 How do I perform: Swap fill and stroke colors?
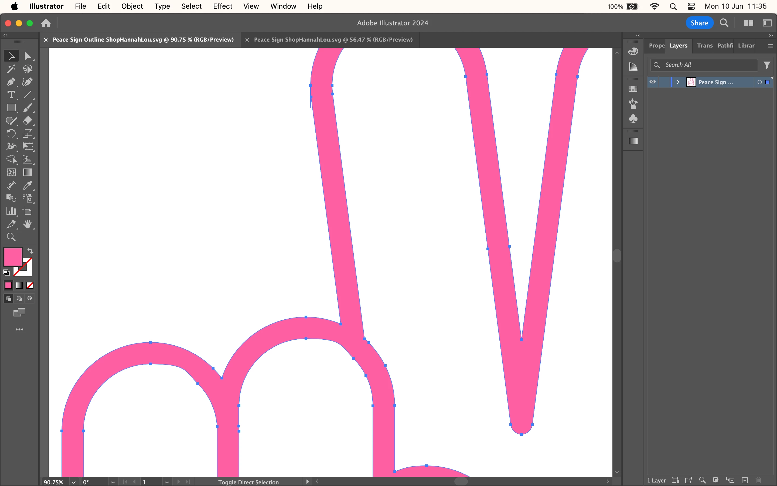(x=30, y=251)
